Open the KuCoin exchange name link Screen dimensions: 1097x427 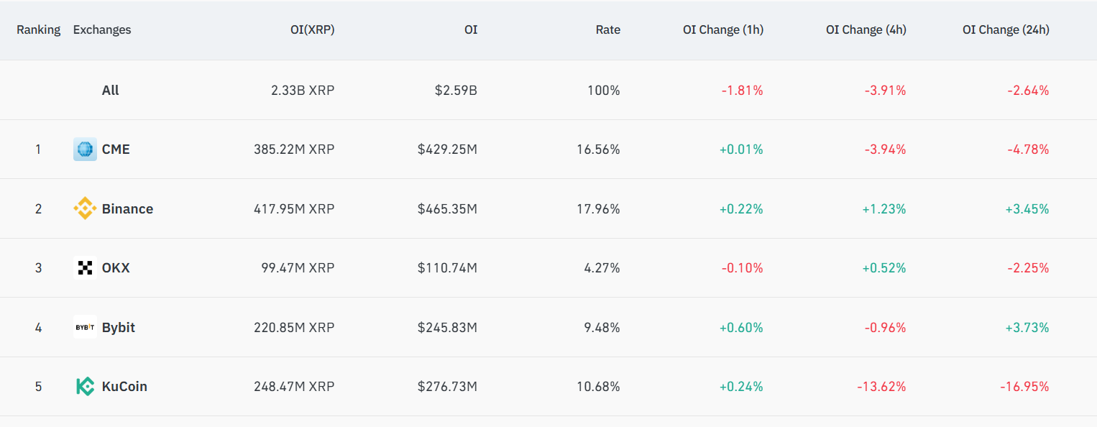pos(124,387)
